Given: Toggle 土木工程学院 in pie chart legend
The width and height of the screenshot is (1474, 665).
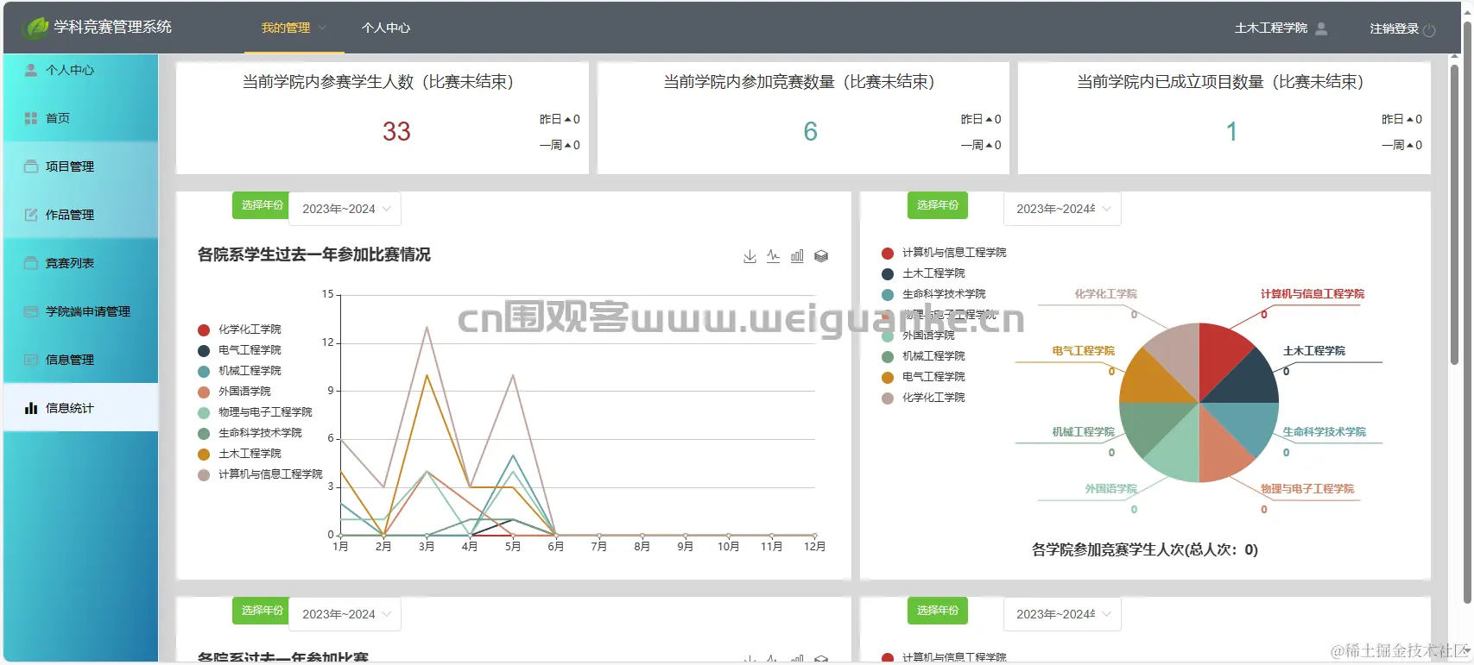Looking at the screenshot, I should tap(923, 273).
